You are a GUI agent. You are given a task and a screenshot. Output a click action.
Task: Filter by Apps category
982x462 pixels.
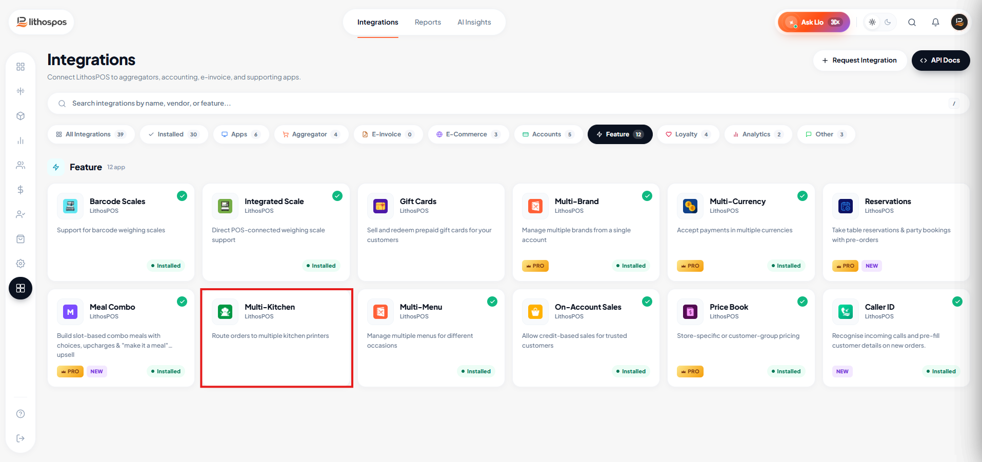(241, 134)
